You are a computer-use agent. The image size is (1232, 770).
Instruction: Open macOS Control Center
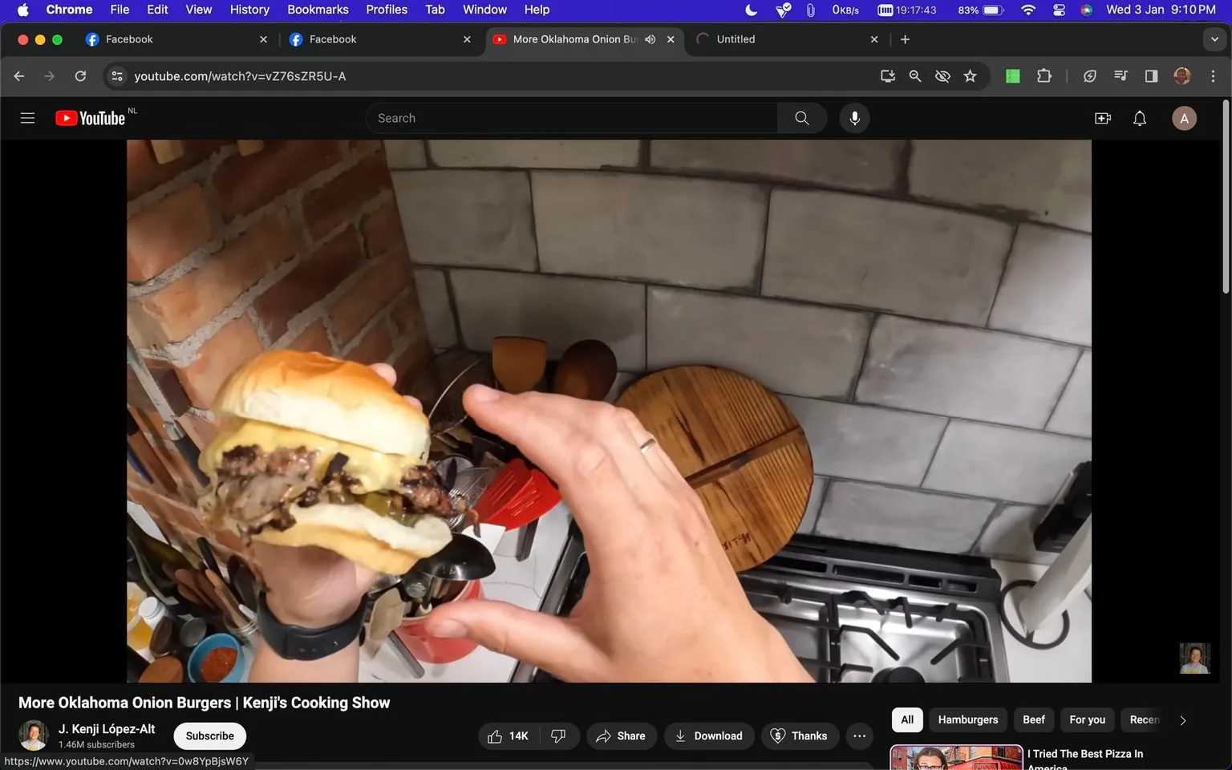pos(1059,10)
